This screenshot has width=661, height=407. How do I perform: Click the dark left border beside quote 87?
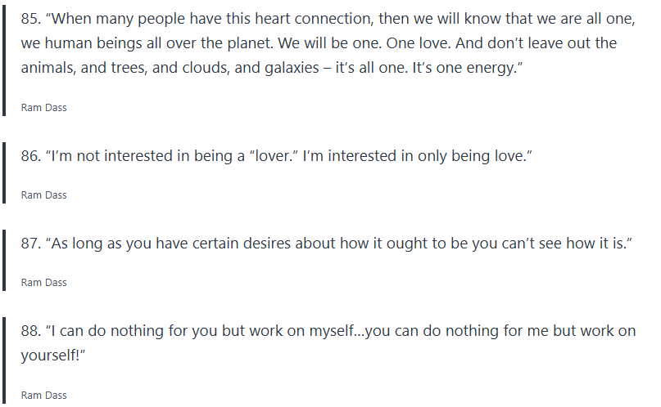tap(3, 261)
